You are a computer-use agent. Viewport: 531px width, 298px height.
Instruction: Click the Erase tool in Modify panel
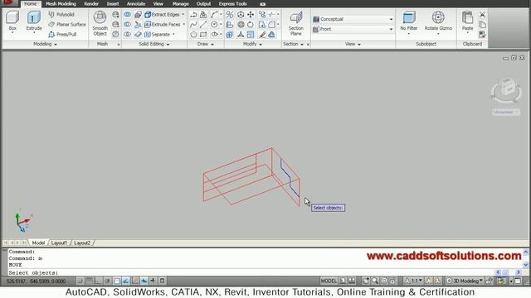click(262, 34)
